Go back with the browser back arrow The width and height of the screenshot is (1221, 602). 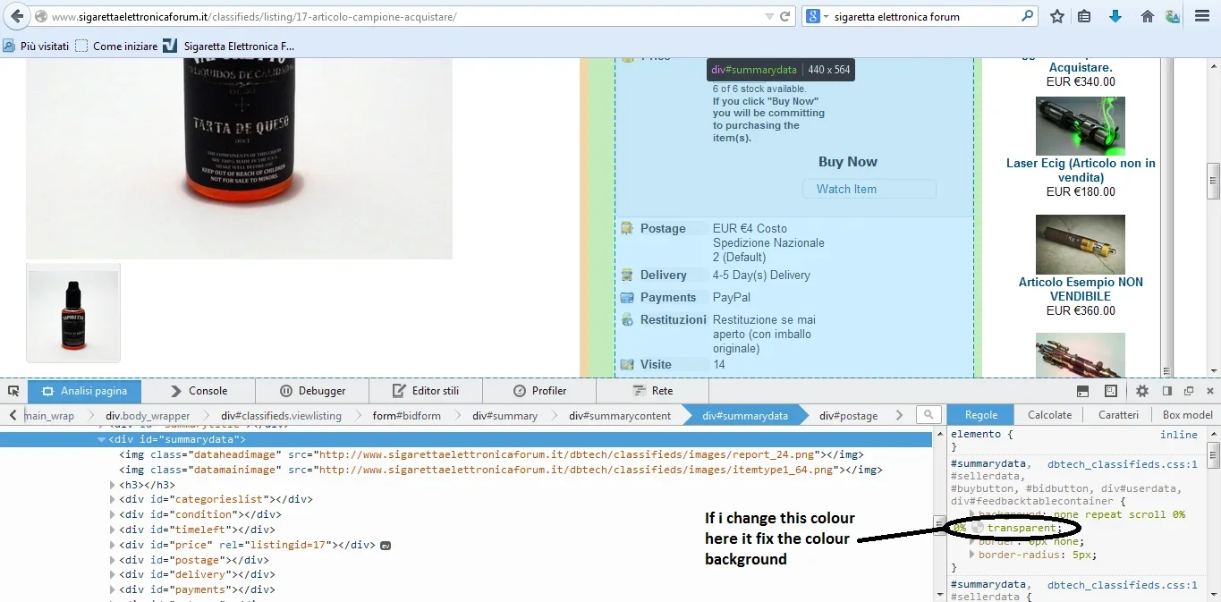pos(17,16)
